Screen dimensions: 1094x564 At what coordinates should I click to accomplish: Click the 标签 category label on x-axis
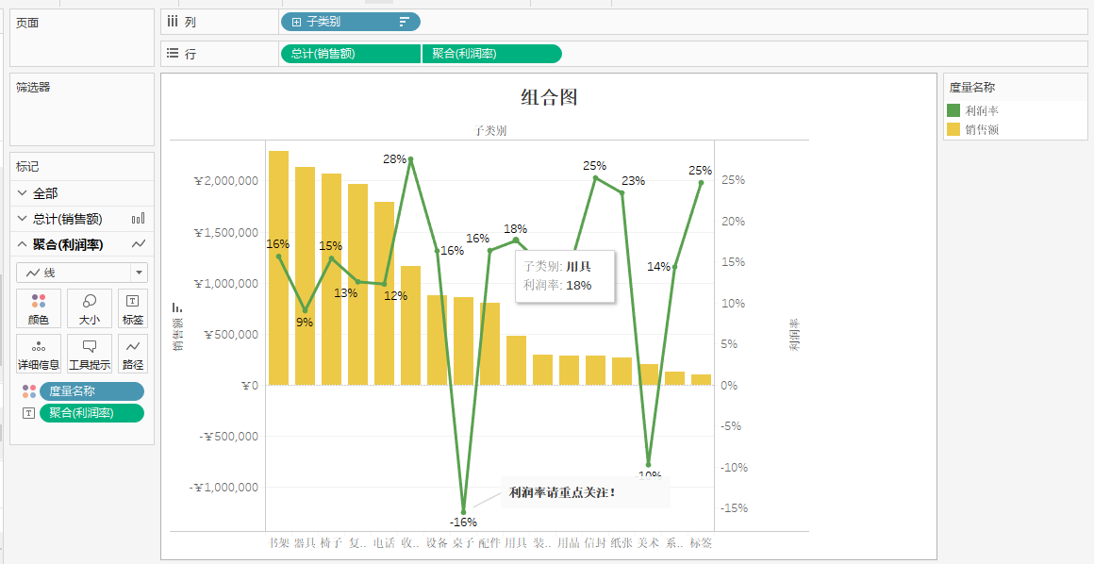pos(701,542)
